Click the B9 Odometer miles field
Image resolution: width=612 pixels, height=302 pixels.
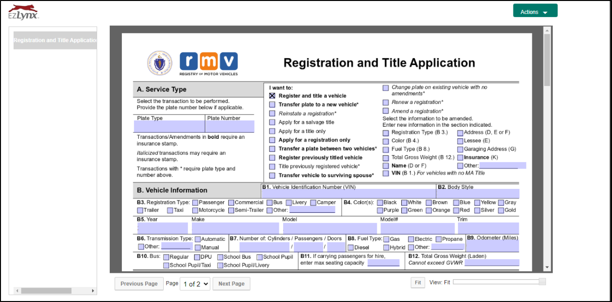tap(493, 246)
